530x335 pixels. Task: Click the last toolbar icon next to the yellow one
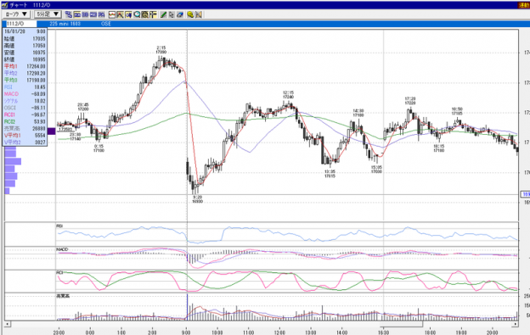[199, 14]
